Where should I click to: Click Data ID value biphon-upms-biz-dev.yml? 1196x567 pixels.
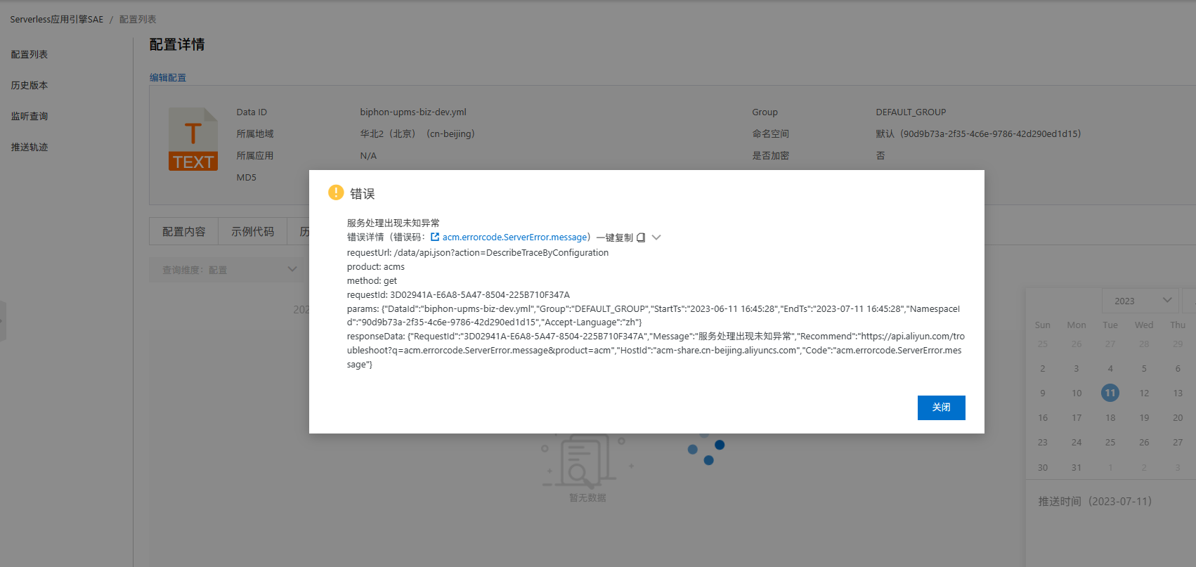tap(413, 112)
